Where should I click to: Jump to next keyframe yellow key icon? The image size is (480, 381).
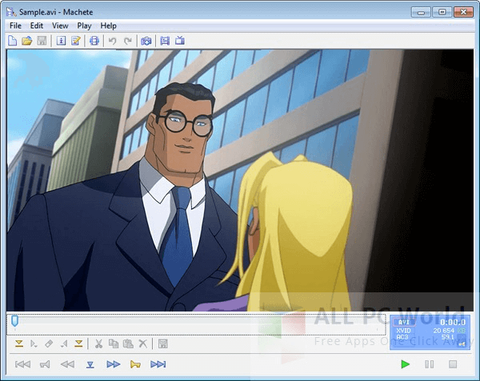tap(135, 364)
